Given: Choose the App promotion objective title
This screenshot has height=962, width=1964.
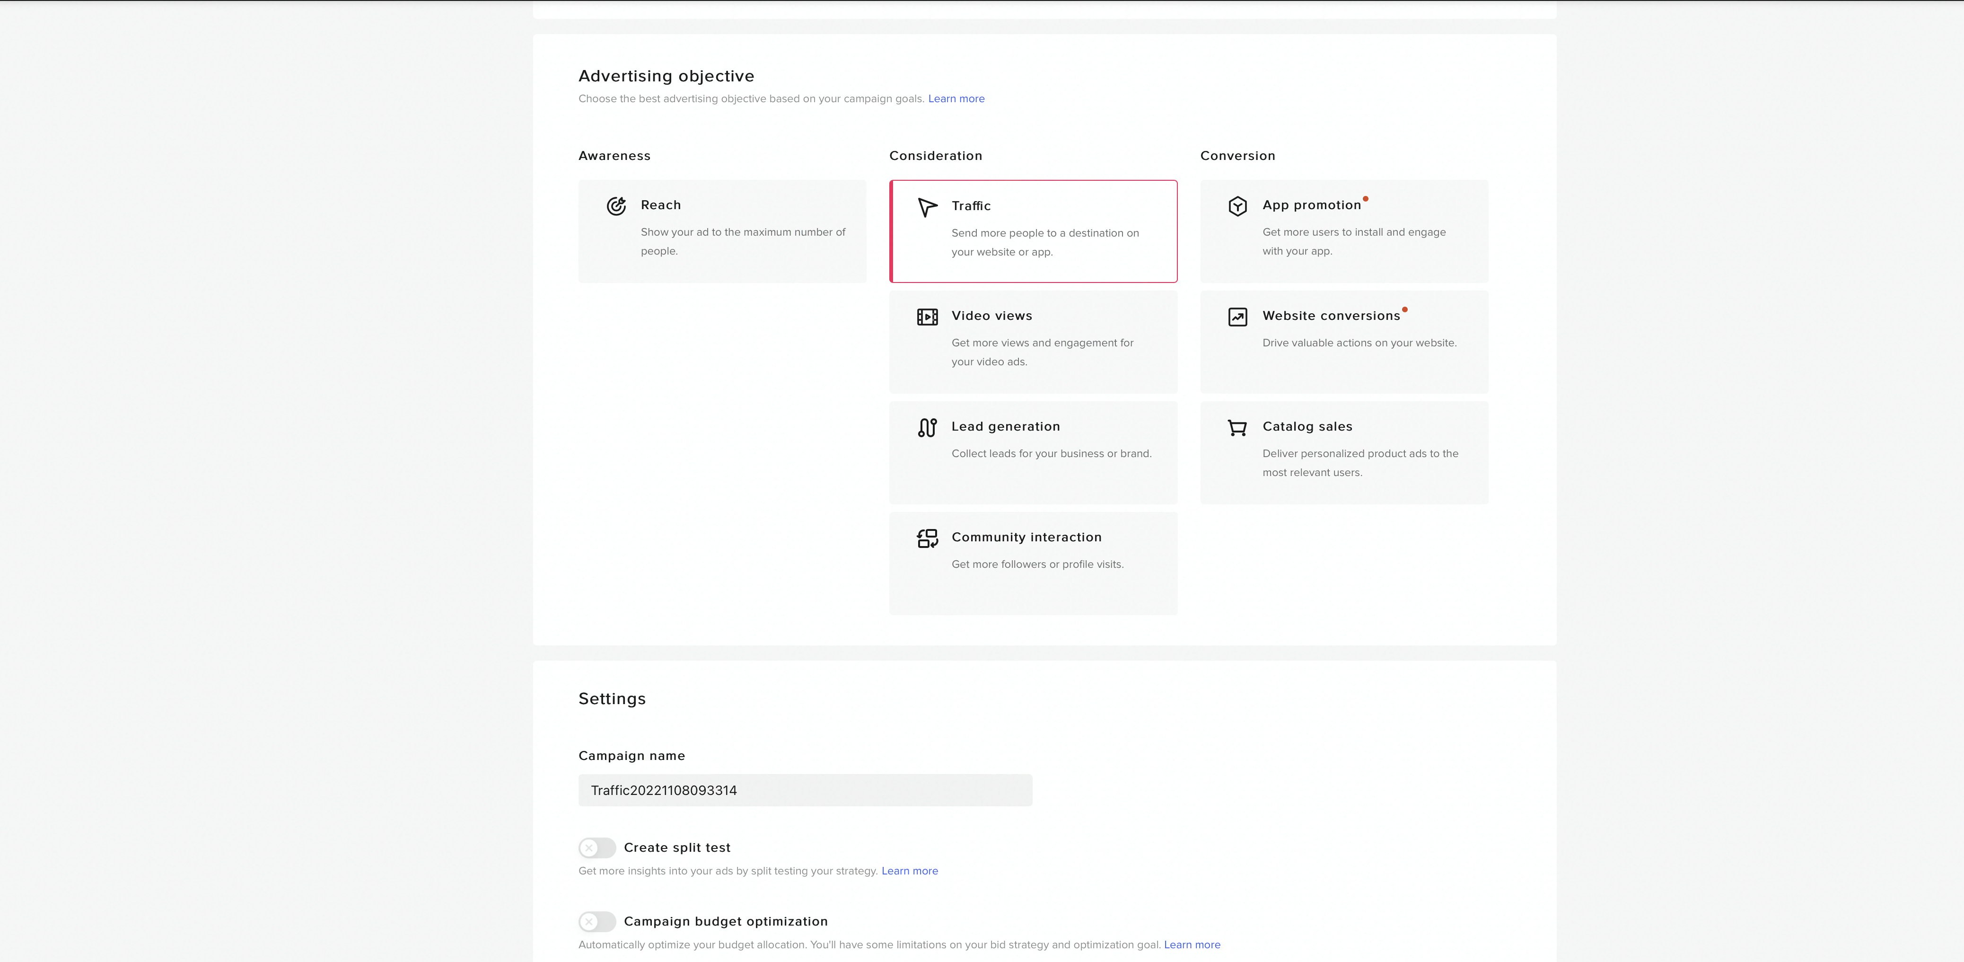Looking at the screenshot, I should pos(1311,205).
